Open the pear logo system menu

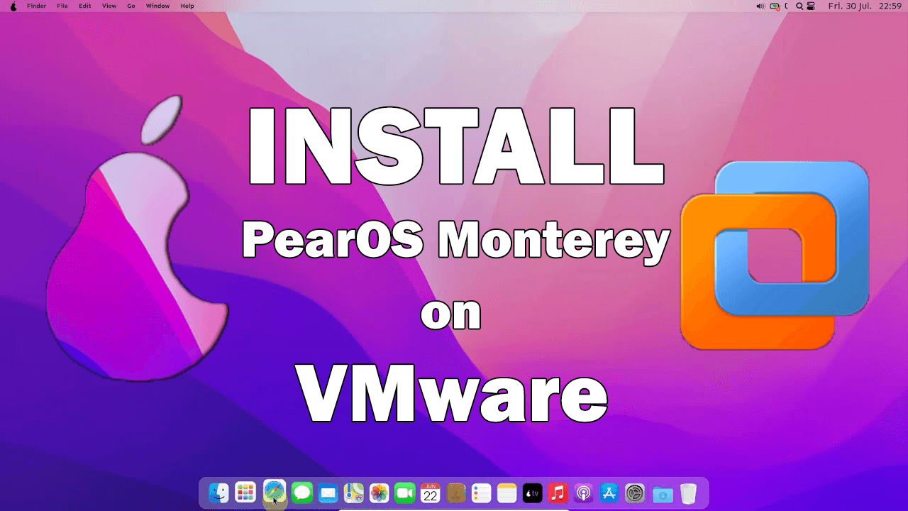point(13,6)
